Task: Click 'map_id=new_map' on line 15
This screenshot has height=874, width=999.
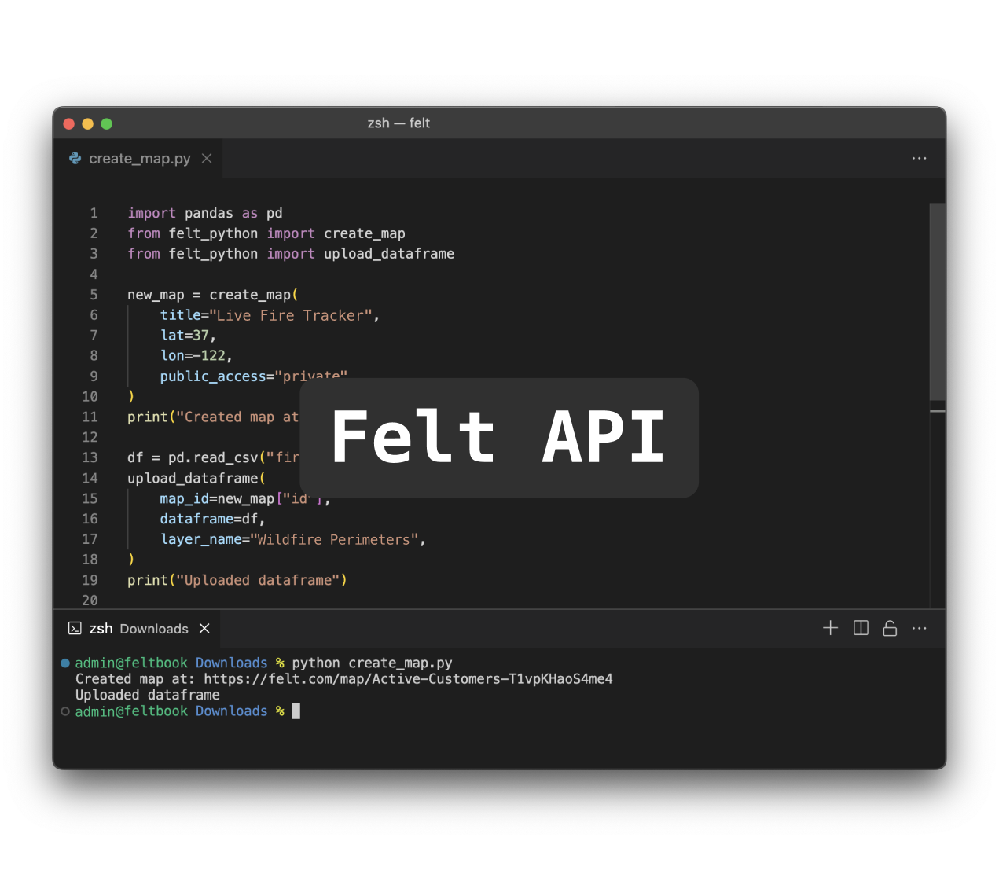Action: pos(217,499)
